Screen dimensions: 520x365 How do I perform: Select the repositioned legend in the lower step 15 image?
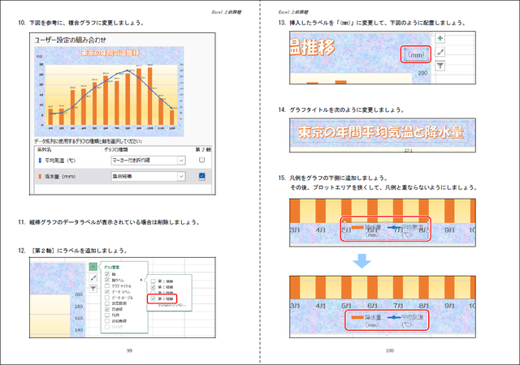click(387, 320)
